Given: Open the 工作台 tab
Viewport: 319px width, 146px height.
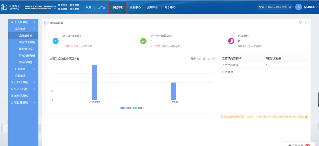Looking at the screenshot, I should click(102, 7).
